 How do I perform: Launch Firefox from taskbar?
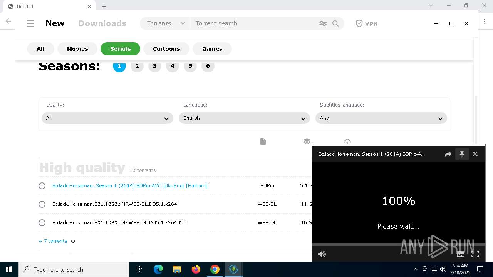pyautogui.click(x=196, y=269)
